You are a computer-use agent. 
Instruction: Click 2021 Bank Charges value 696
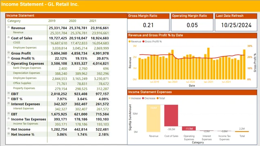click(x=106, y=69)
